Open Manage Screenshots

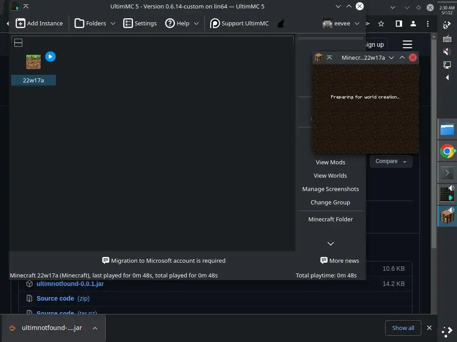click(x=331, y=189)
